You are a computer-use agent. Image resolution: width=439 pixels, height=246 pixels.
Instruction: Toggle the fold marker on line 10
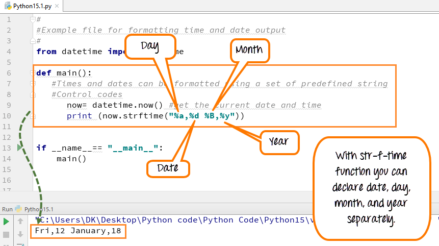[x=33, y=116]
